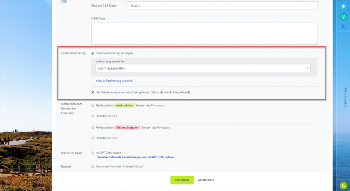Check second Umleiten zur URL option
350x191 pixels.
[93, 138]
